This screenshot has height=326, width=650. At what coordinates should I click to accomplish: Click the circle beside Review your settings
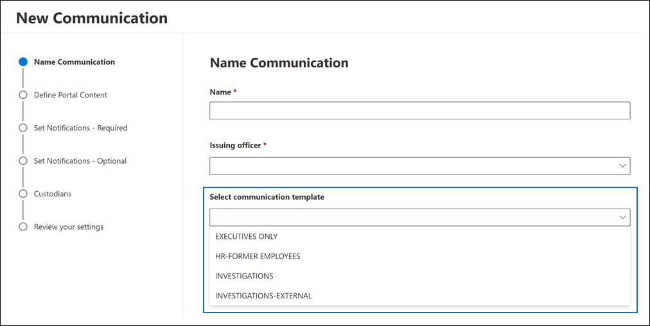coord(23,227)
